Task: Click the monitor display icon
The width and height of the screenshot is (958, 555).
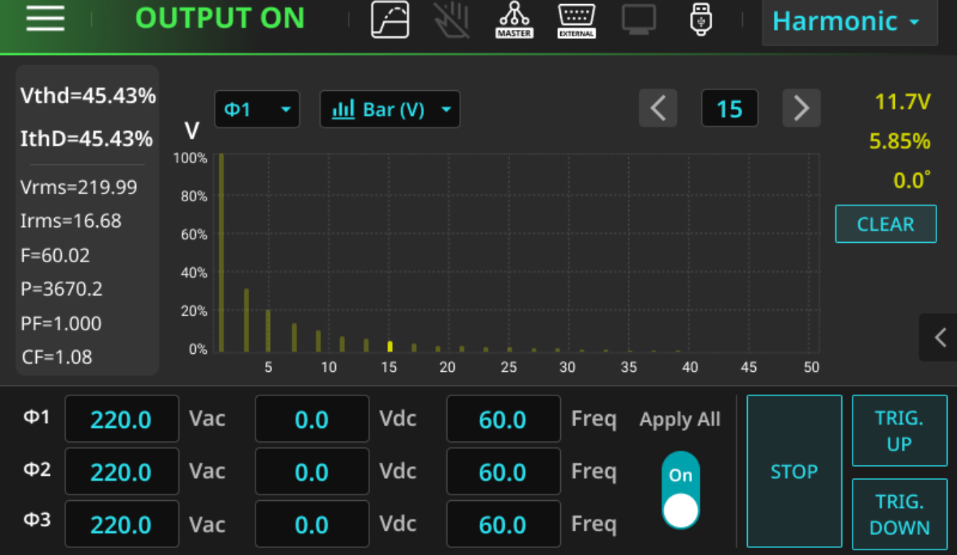Action: click(x=639, y=19)
